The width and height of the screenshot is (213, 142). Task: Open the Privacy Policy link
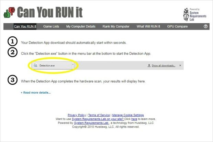pos(77,115)
